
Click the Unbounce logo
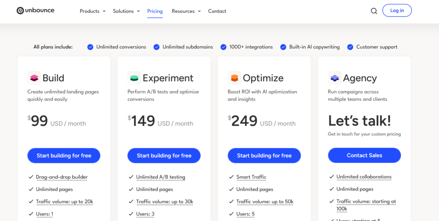(x=36, y=11)
